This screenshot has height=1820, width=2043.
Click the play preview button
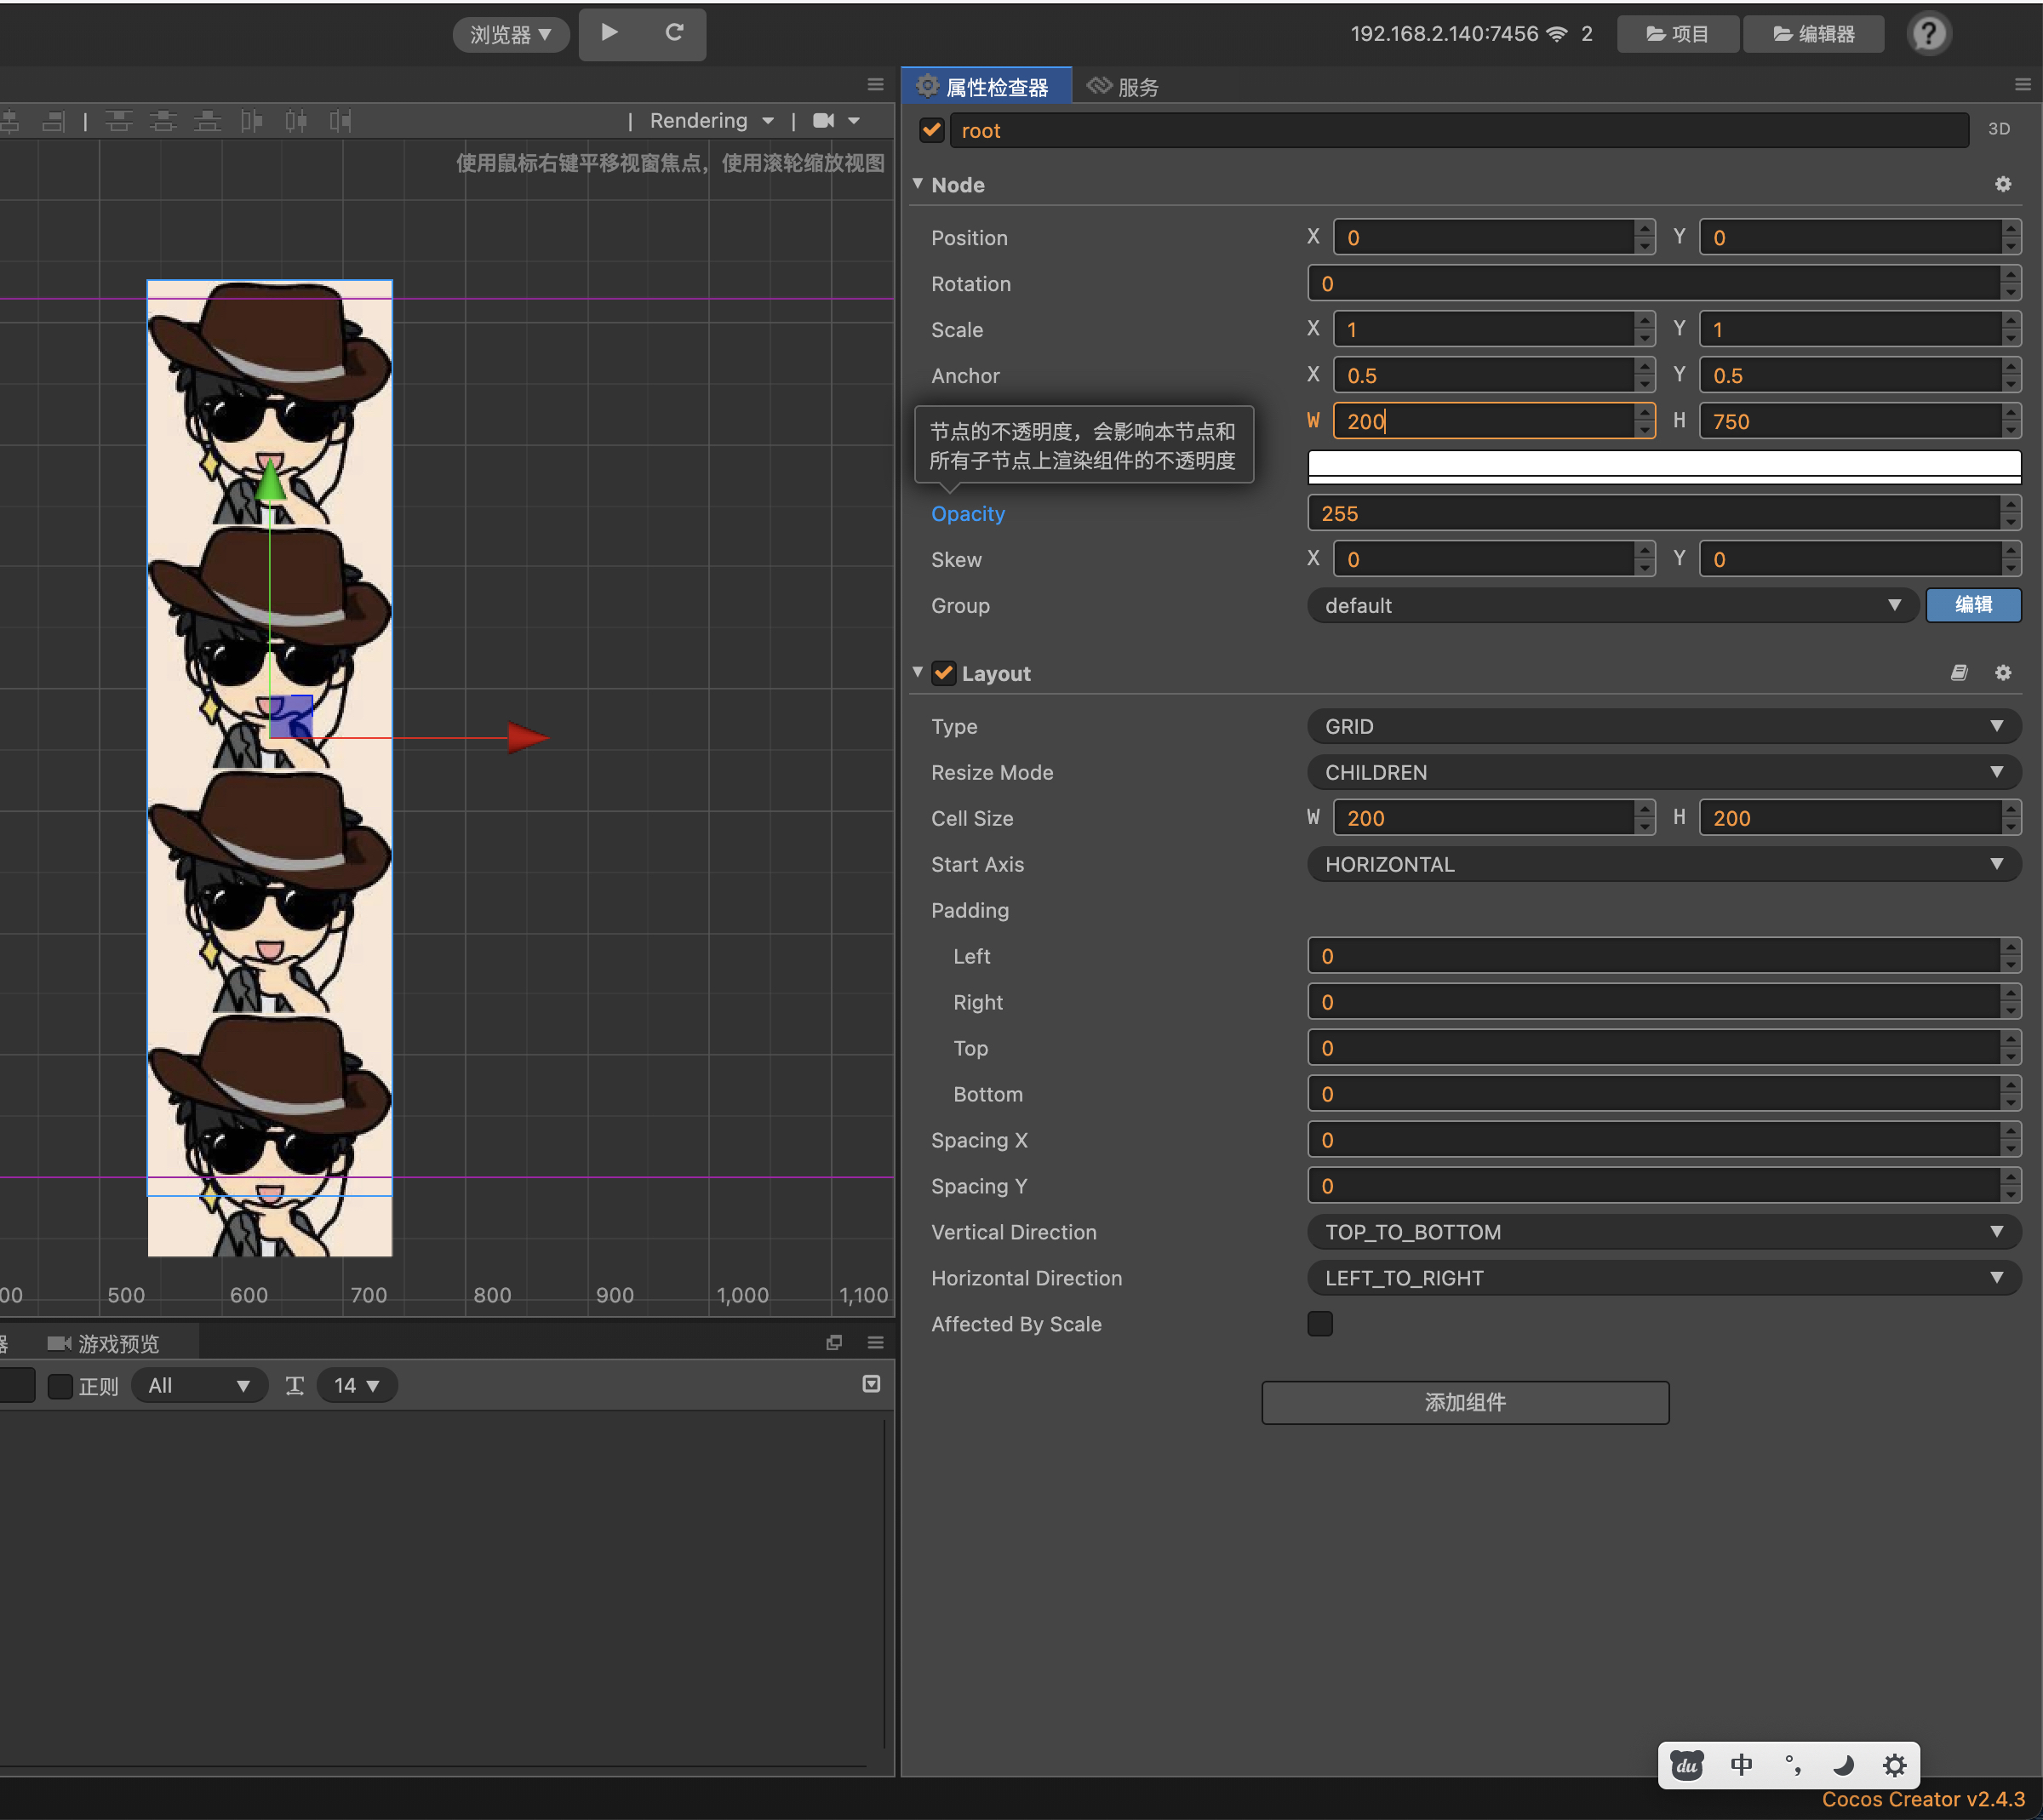pos(609,33)
